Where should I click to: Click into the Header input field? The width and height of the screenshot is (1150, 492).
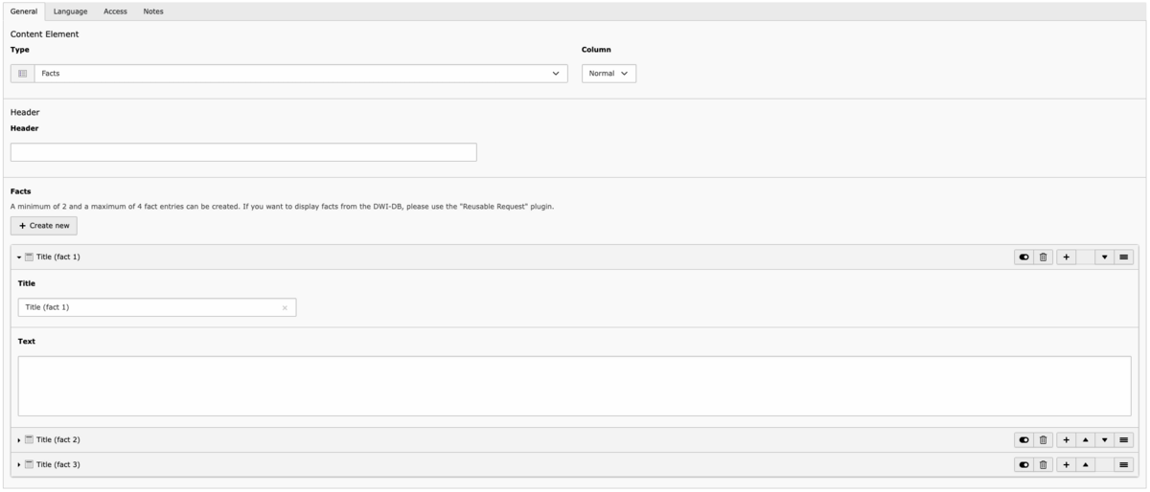point(243,152)
